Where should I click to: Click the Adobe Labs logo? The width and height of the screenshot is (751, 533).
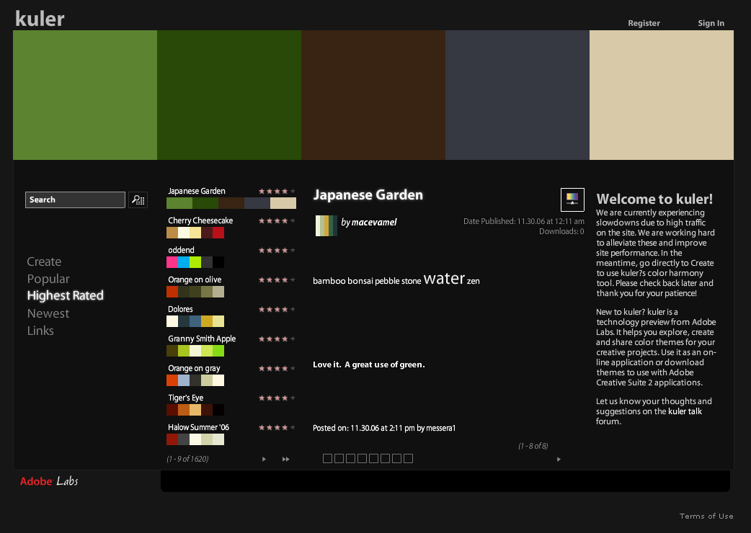[x=49, y=481]
